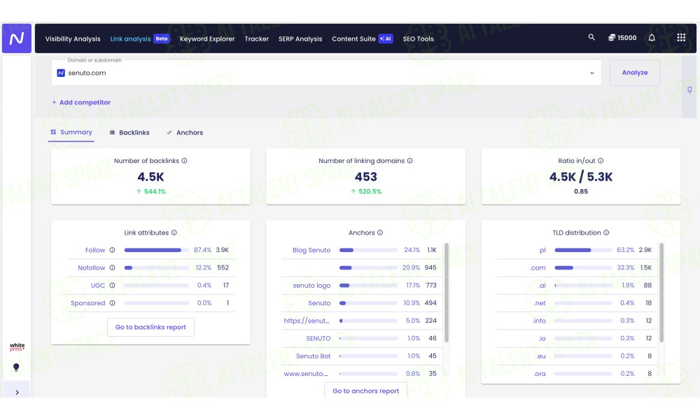700x420 pixels.
Task: Click the info icon beside Nofollow
Action: (113, 268)
